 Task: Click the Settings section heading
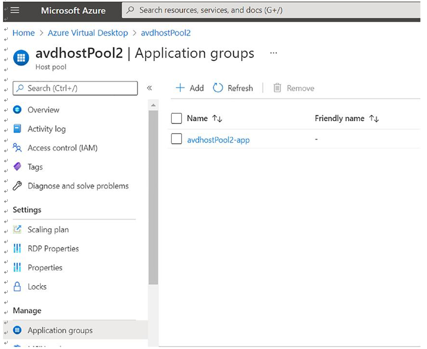coord(27,210)
